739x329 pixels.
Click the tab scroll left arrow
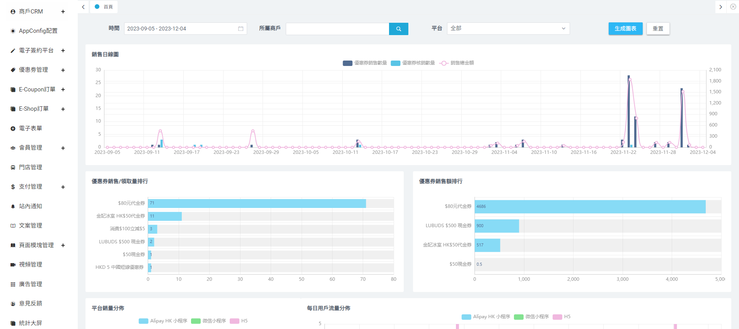pyautogui.click(x=83, y=7)
